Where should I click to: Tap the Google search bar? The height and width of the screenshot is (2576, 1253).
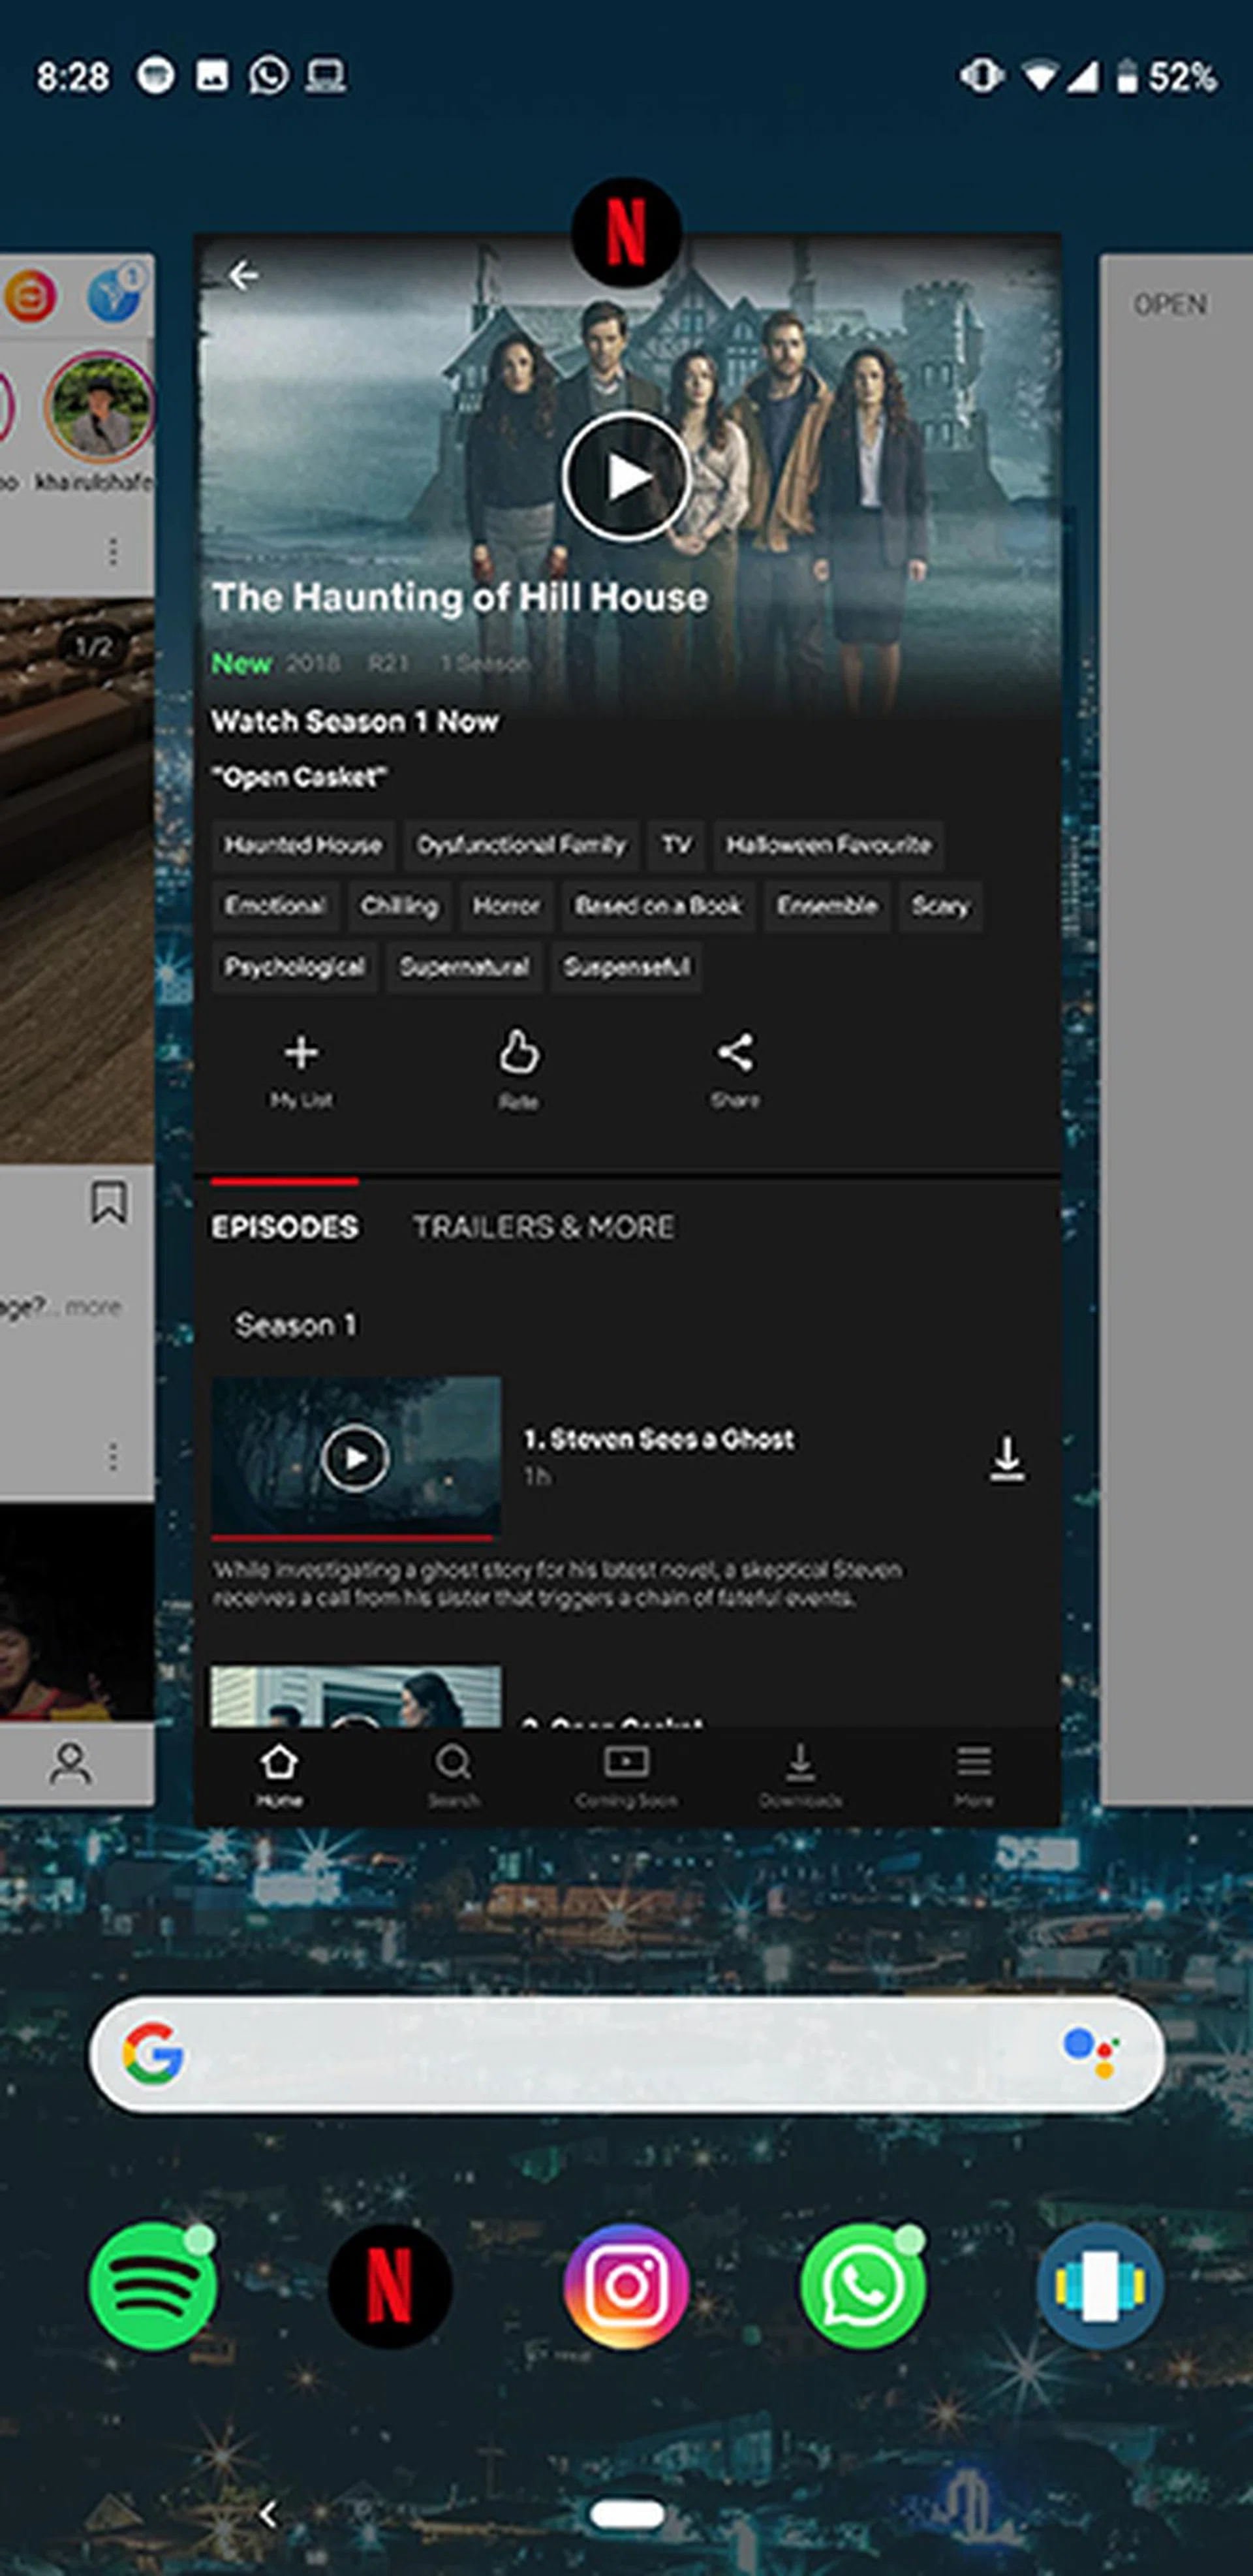click(x=600, y=2054)
